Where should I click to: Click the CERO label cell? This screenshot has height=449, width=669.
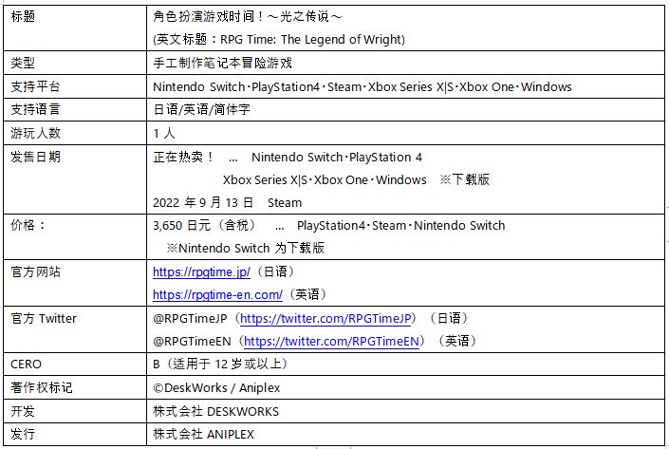tap(75, 365)
